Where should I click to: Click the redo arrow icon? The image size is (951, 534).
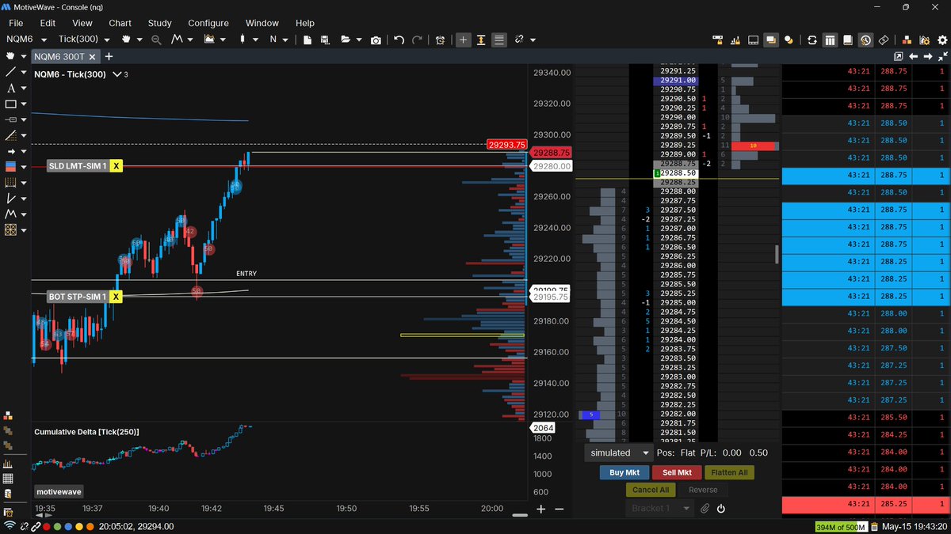tap(418, 40)
